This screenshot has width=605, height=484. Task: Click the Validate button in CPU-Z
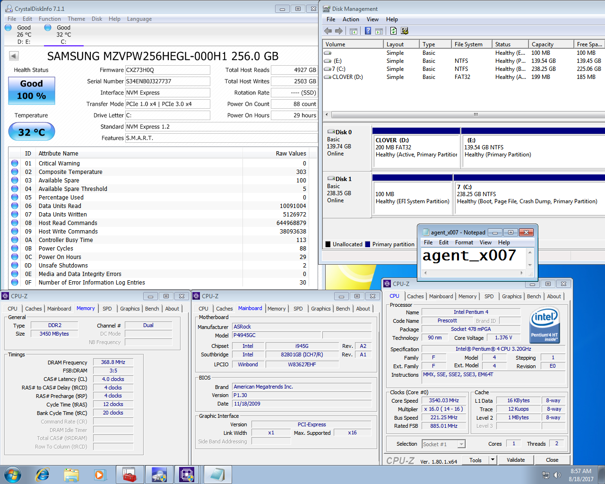516,460
